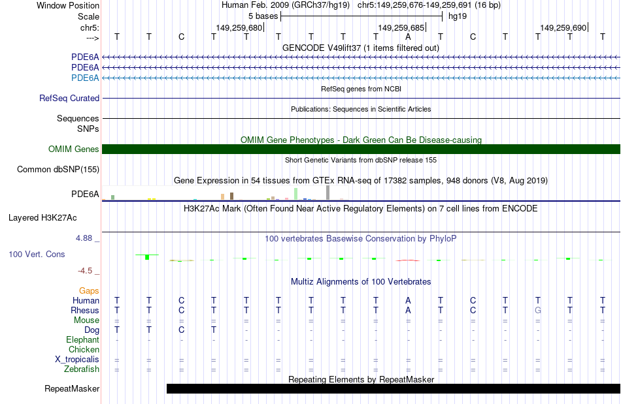The image size is (621, 404).
Task: Click the gray G mismatch in the Rhesus row
Action: 537,310
